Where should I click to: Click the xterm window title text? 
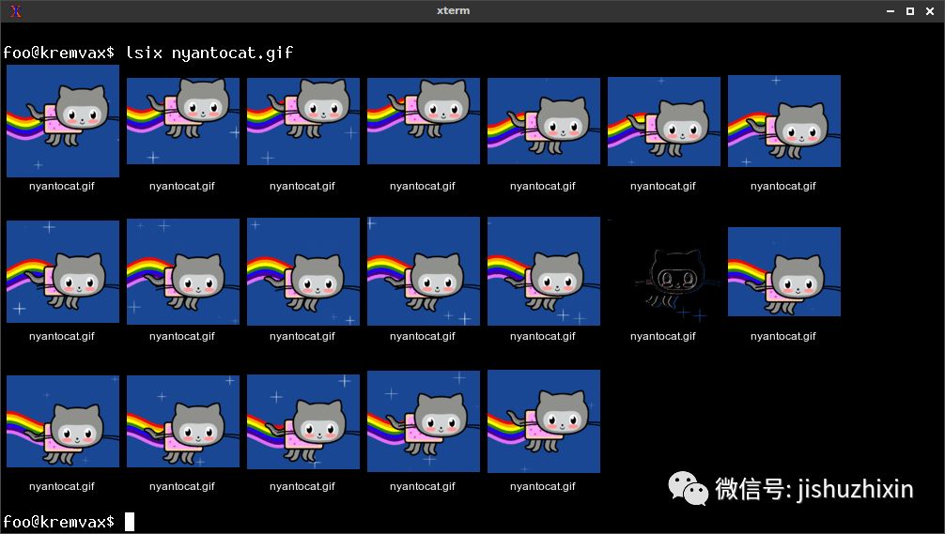point(453,10)
